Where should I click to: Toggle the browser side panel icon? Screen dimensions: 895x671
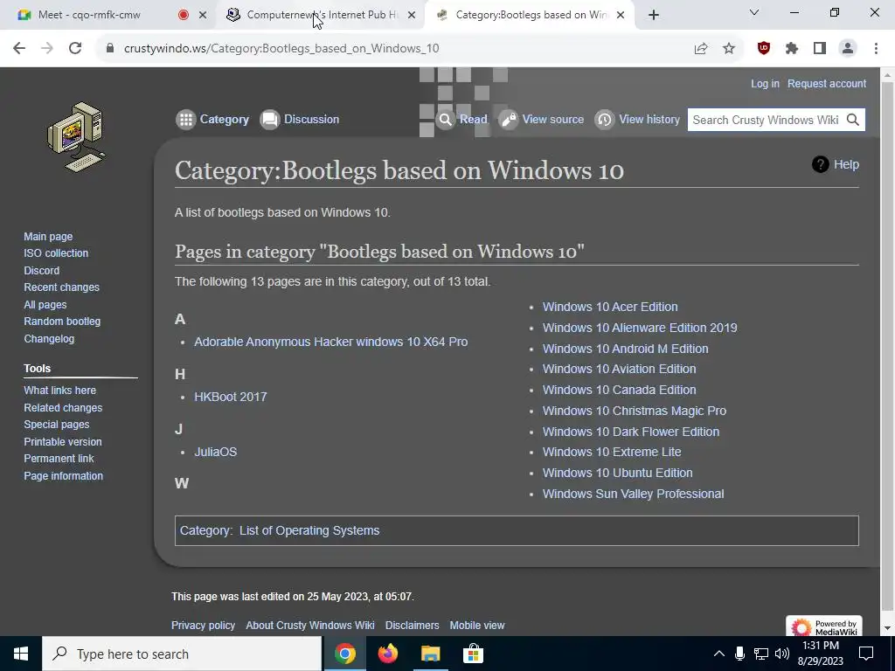point(819,49)
